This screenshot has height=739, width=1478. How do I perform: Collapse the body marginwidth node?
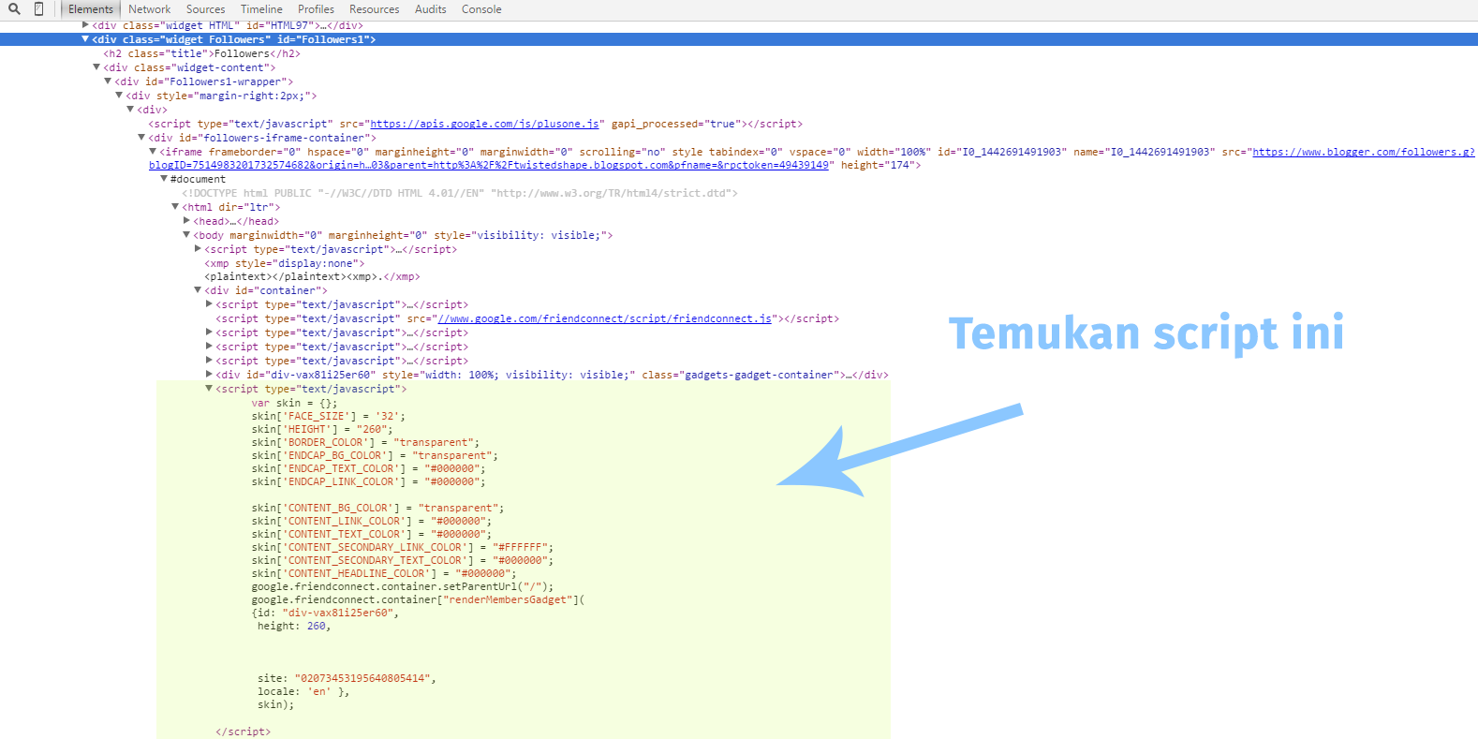[x=186, y=235]
